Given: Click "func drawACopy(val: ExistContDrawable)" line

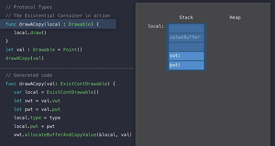Looking at the screenshot, I should pyautogui.click(x=60, y=84).
